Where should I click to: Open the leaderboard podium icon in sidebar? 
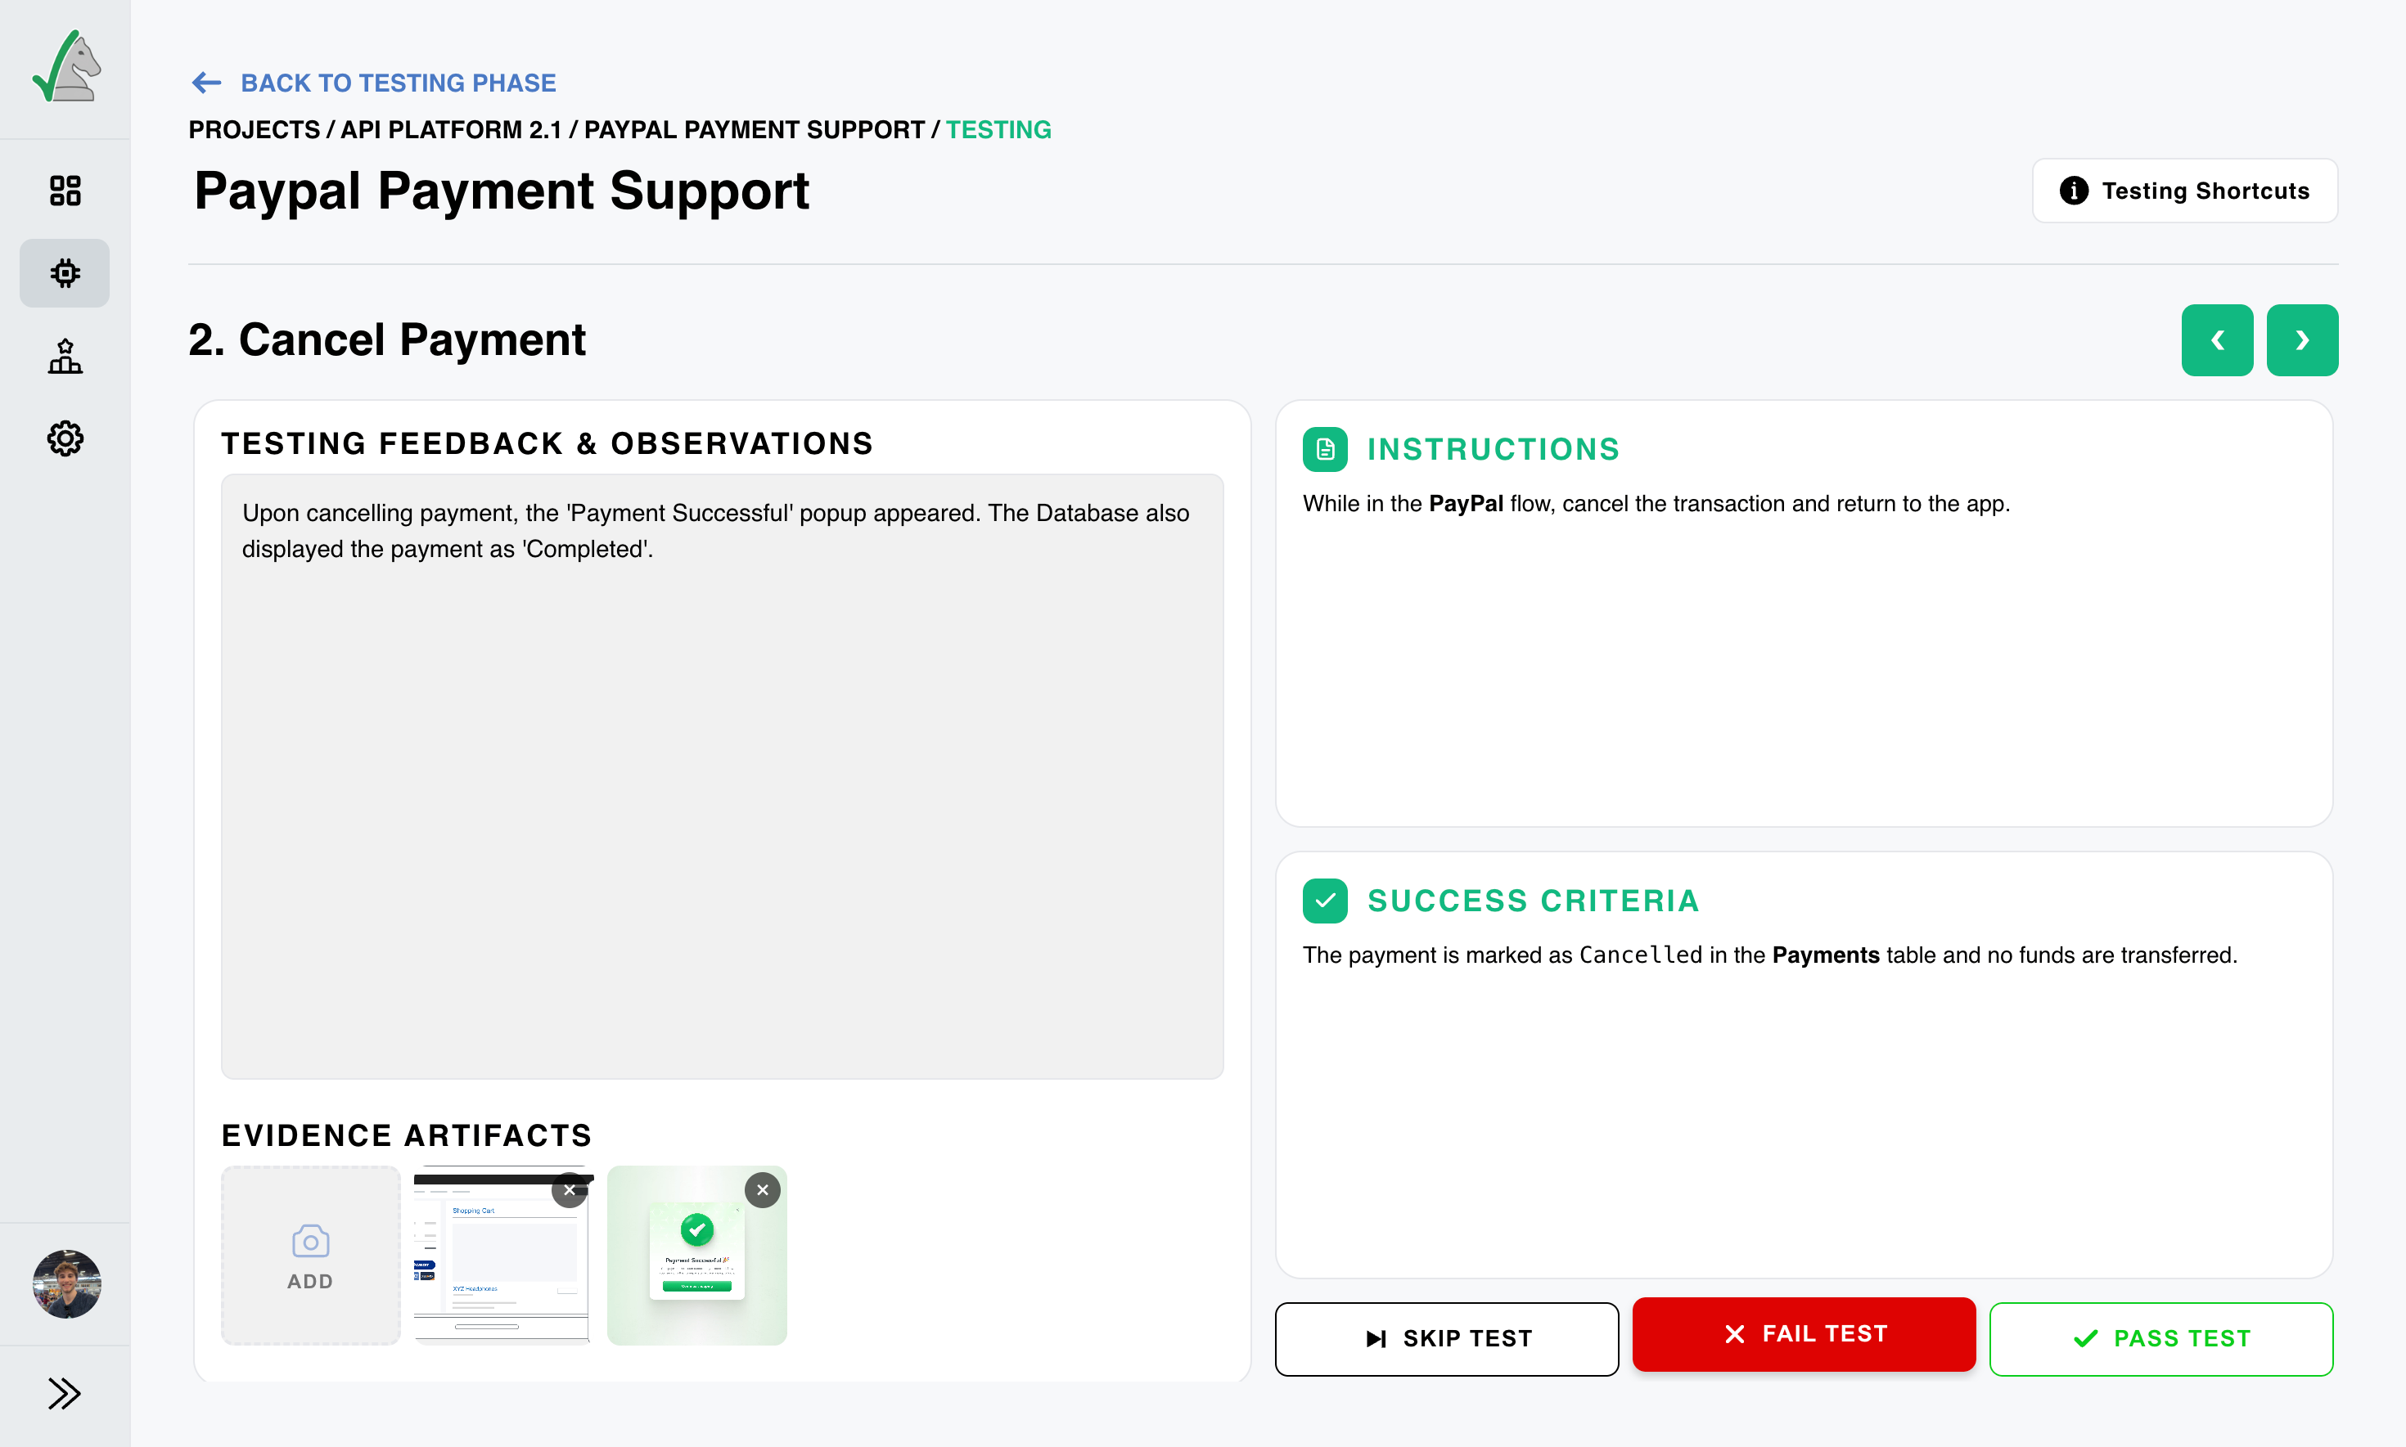click(65, 356)
